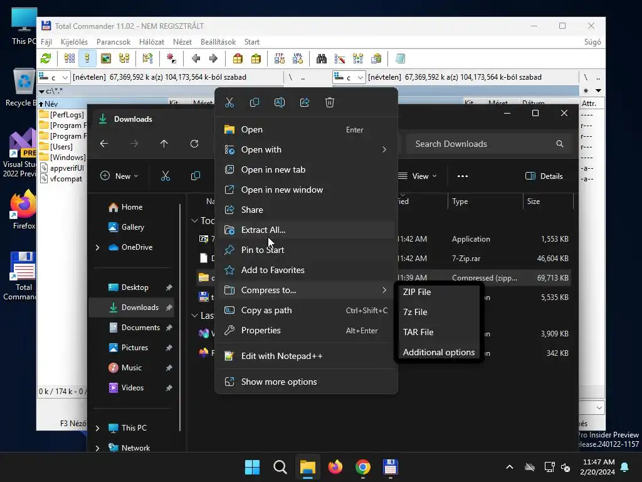Open Desktop in Explorer sidebar
This screenshot has width=642, height=482.
pyautogui.click(x=134, y=287)
